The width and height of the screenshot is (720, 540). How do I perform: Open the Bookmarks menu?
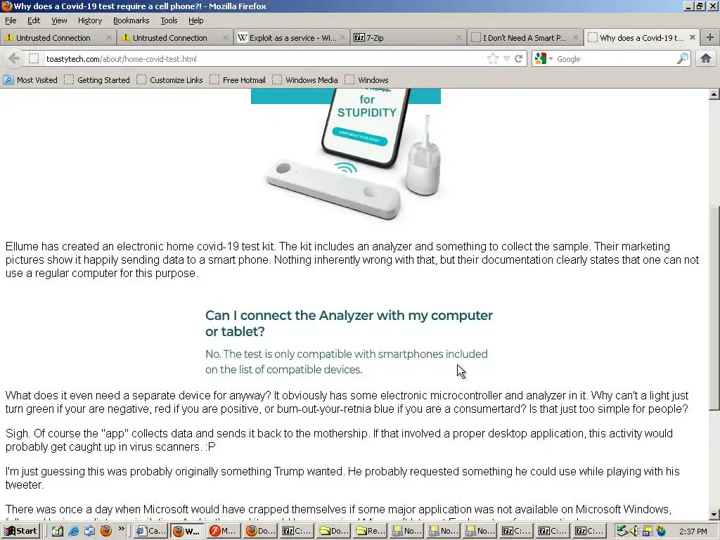click(131, 20)
